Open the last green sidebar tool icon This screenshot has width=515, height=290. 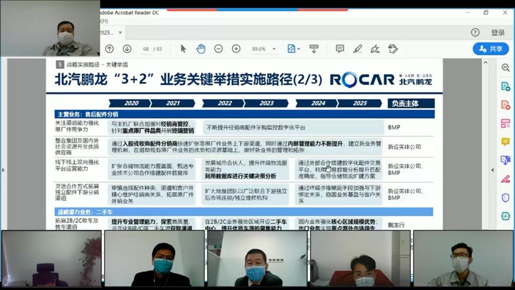[505, 216]
